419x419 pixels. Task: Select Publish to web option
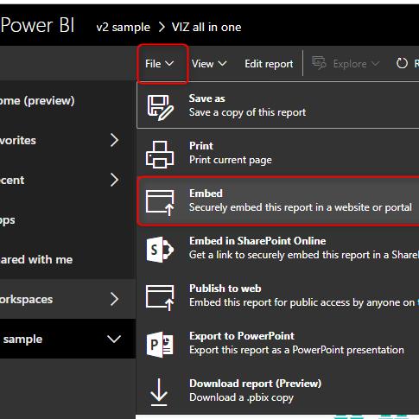[x=278, y=295]
